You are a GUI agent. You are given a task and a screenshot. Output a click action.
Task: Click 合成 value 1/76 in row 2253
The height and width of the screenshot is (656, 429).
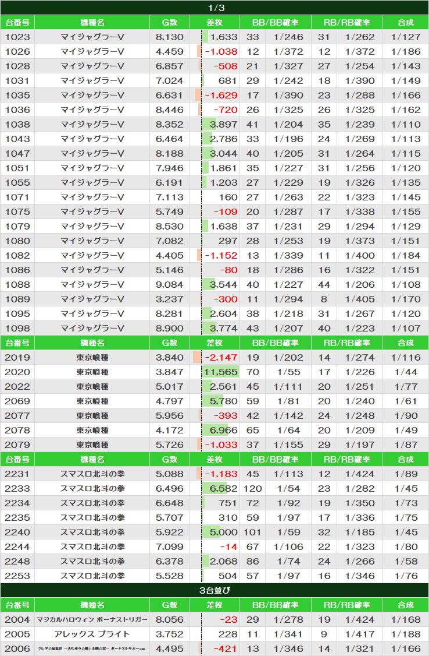tap(406, 576)
